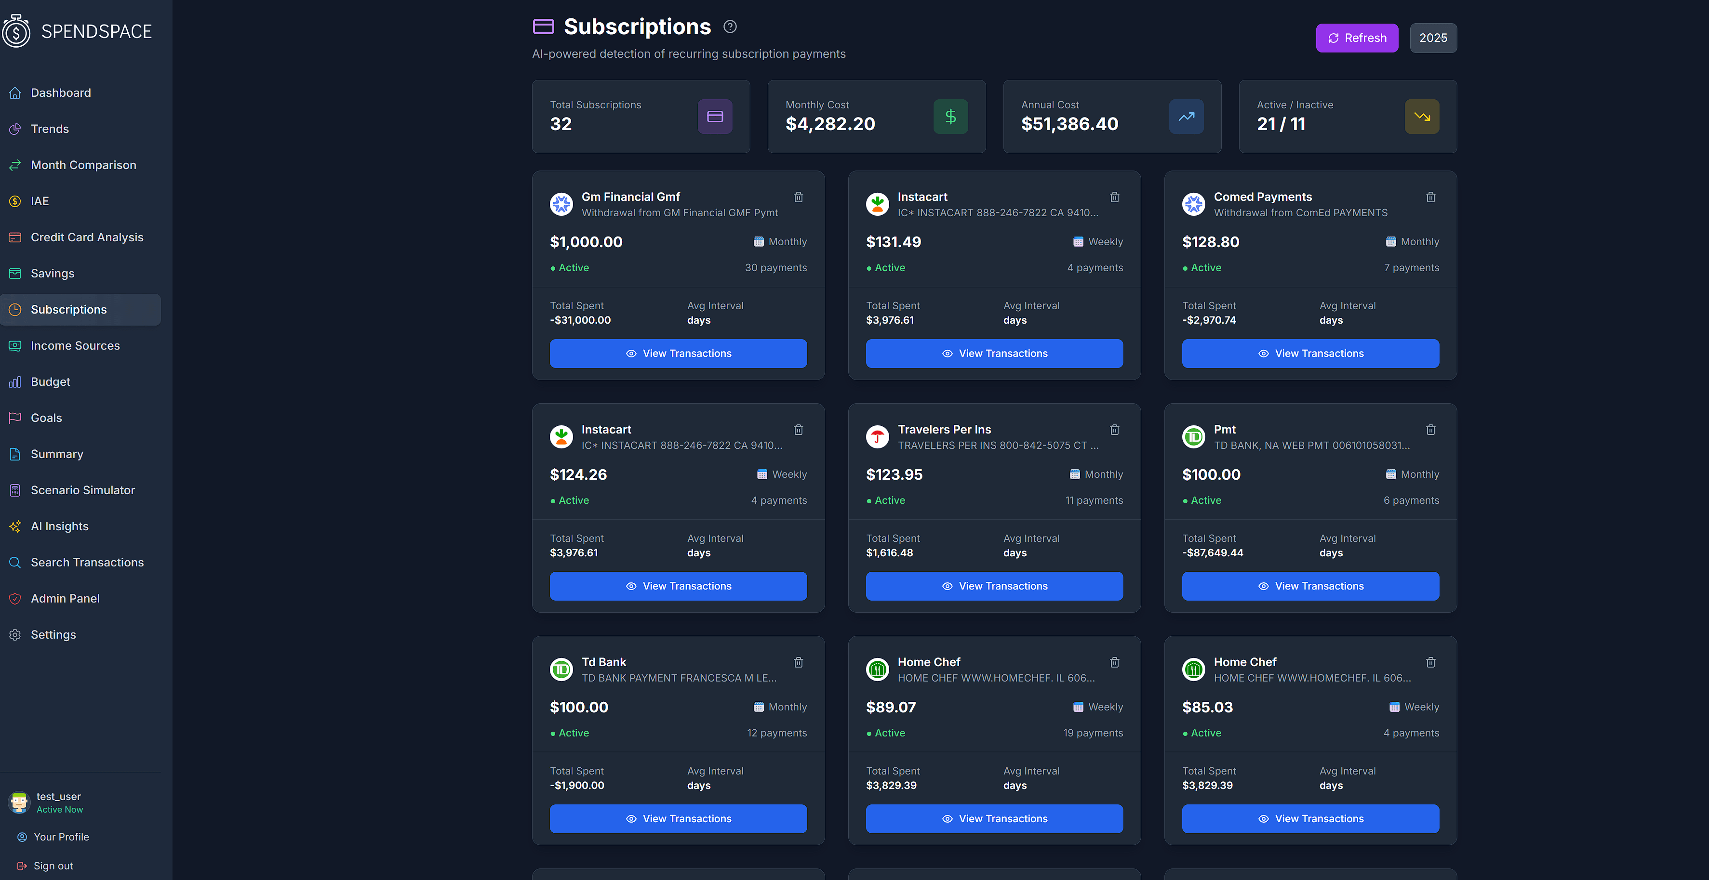
Task: Delete the Comed Payments subscription
Action: 1431,197
